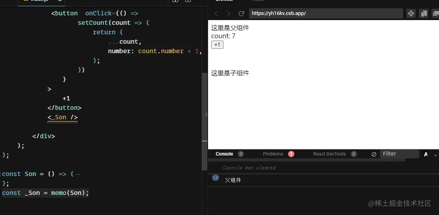Click the 父组件 console log entry
Image resolution: width=439 pixels, height=215 pixels.
tap(233, 180)
